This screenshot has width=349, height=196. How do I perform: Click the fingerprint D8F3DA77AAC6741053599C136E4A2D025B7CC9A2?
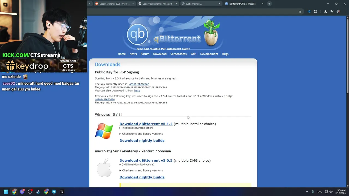point(139,87)
